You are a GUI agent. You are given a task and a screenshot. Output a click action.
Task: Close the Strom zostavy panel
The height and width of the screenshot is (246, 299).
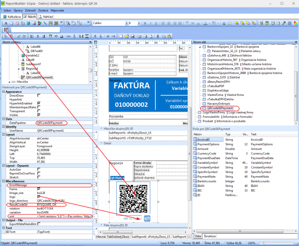[91, 42]
